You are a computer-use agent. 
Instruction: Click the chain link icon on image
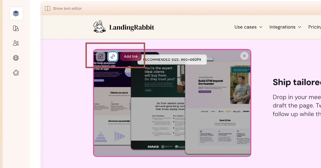(x=113, y=57)
